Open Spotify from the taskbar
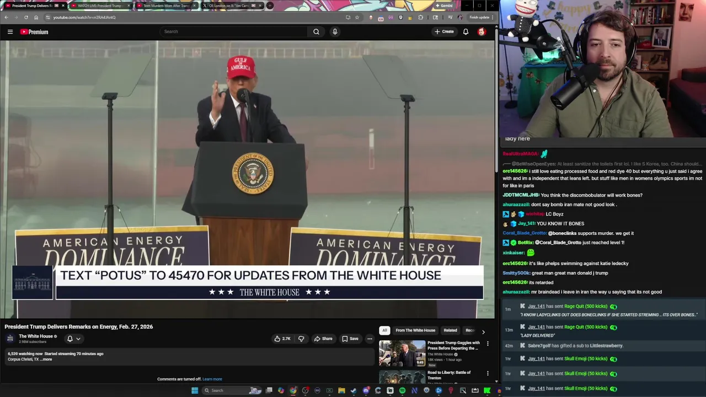Image resolution: width=706 pixels, height=397 pixels. coord(402,390)
